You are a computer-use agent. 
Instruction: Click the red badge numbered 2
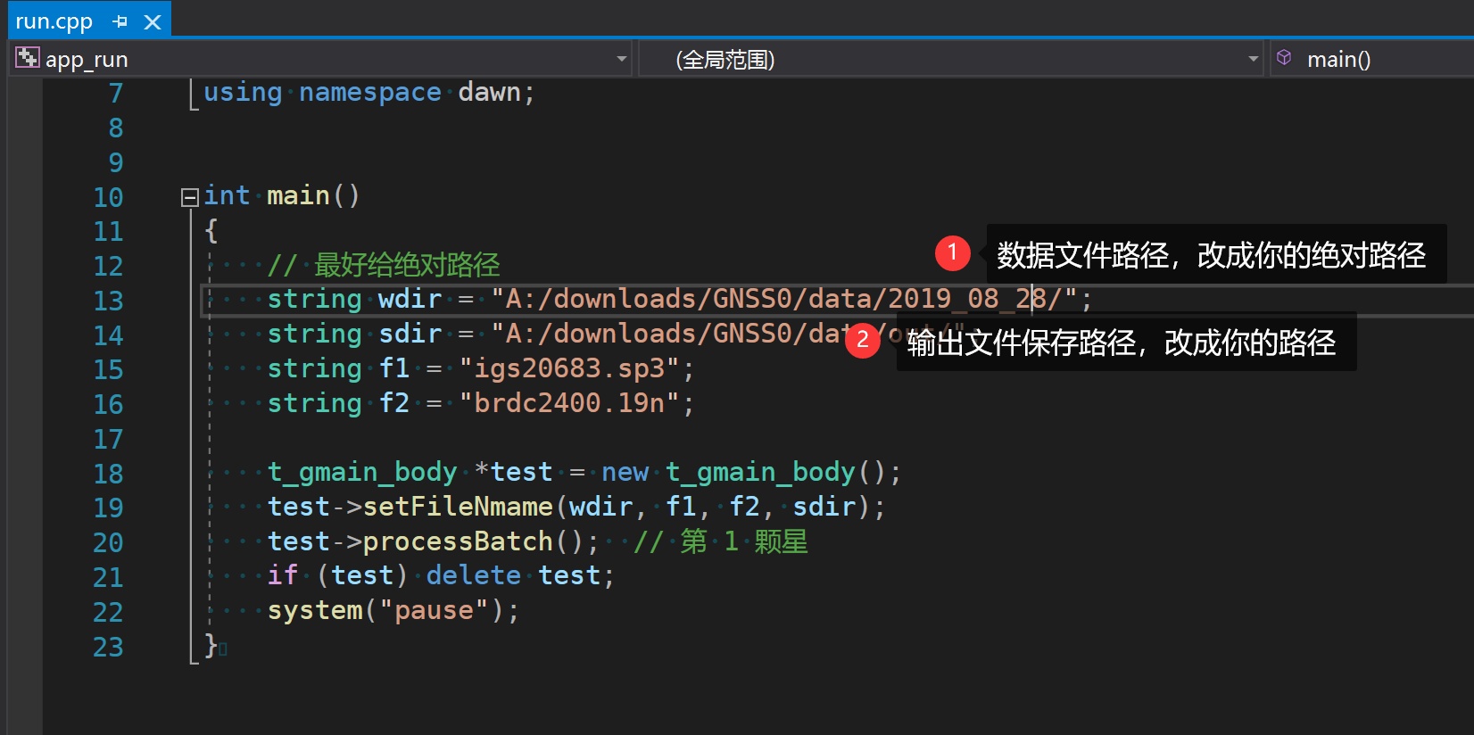pyautogui.click(x=862, y=340)
